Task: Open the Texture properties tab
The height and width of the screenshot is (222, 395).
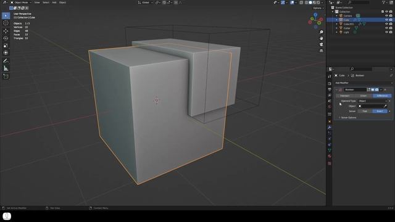Action: click(330, 163)
